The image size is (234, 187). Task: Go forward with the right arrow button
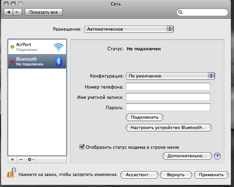(18, 12)
